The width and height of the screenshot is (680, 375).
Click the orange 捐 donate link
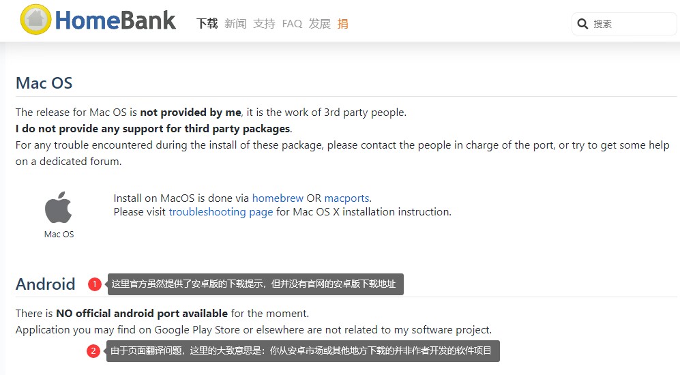(x=343, y=24)
